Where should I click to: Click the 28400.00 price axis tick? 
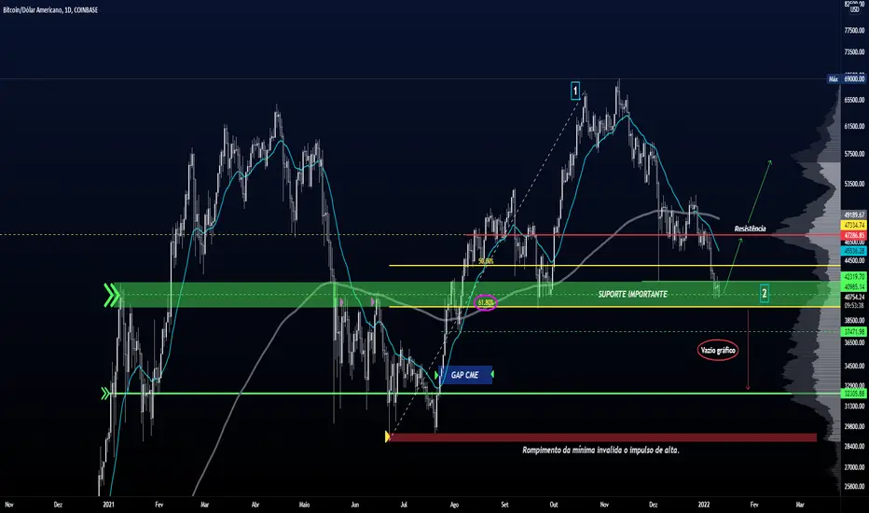[854, 446]
